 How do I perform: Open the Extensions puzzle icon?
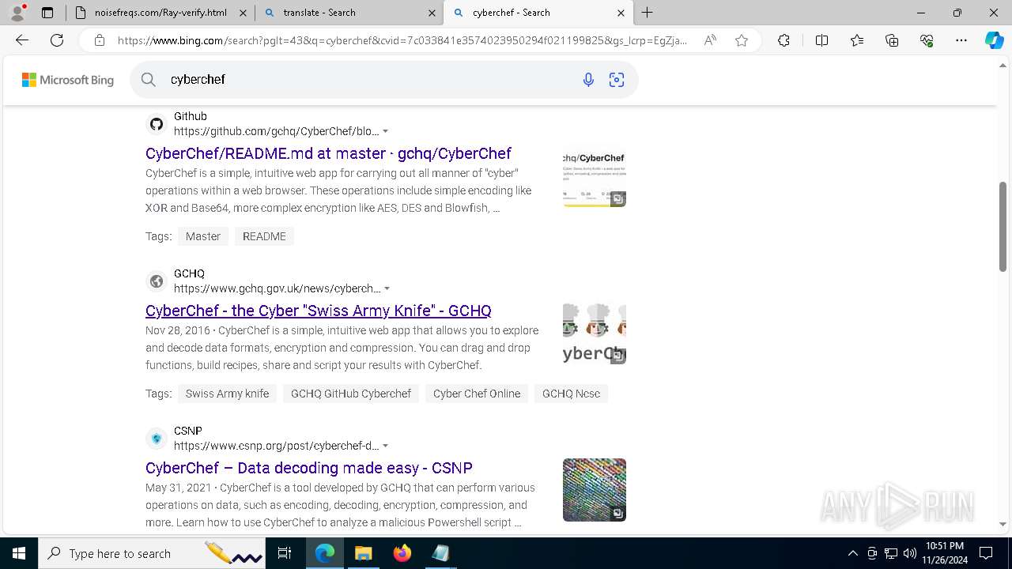[784, 40]
